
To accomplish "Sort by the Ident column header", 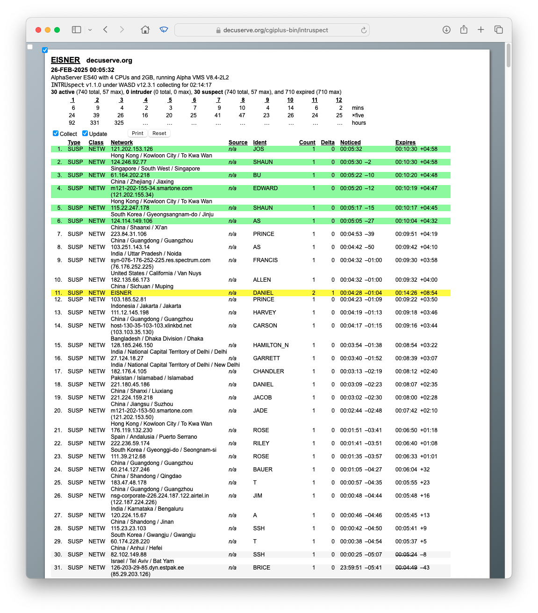I will pos(260,143).
